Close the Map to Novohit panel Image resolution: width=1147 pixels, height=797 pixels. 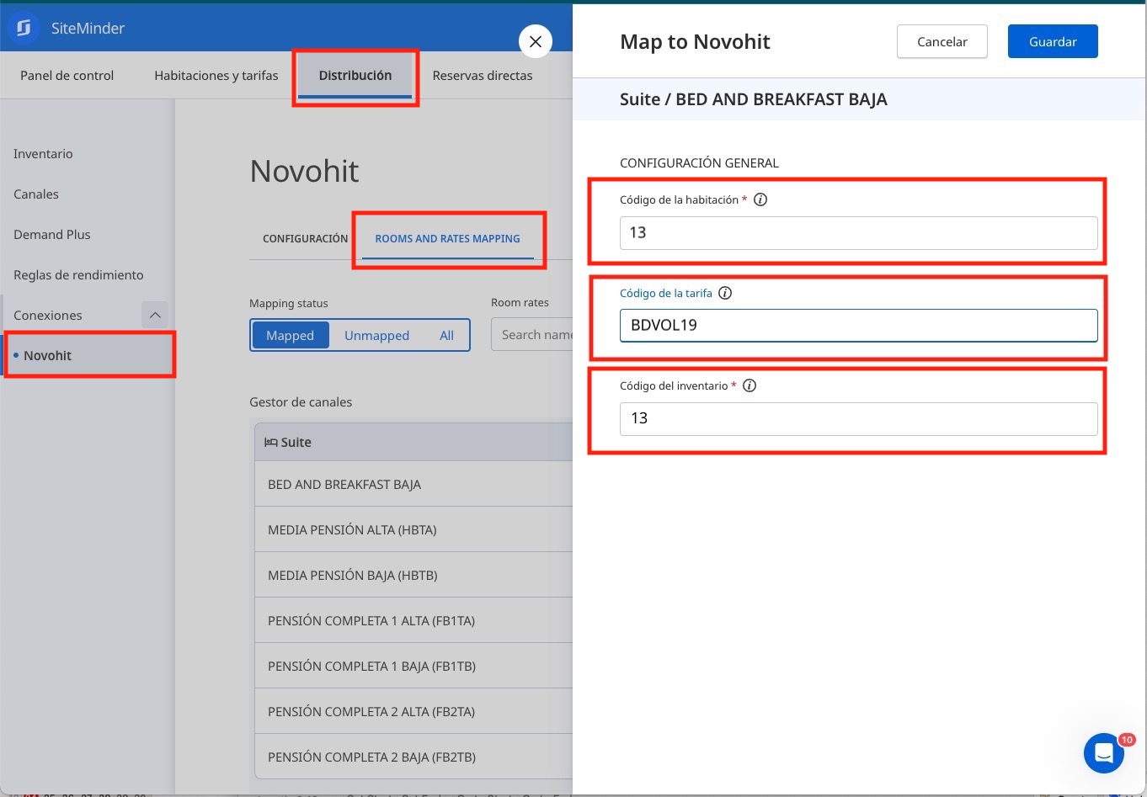536,41
